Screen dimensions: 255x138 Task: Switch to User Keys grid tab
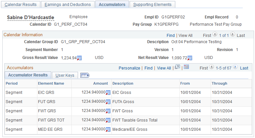(x=65, y=75)
